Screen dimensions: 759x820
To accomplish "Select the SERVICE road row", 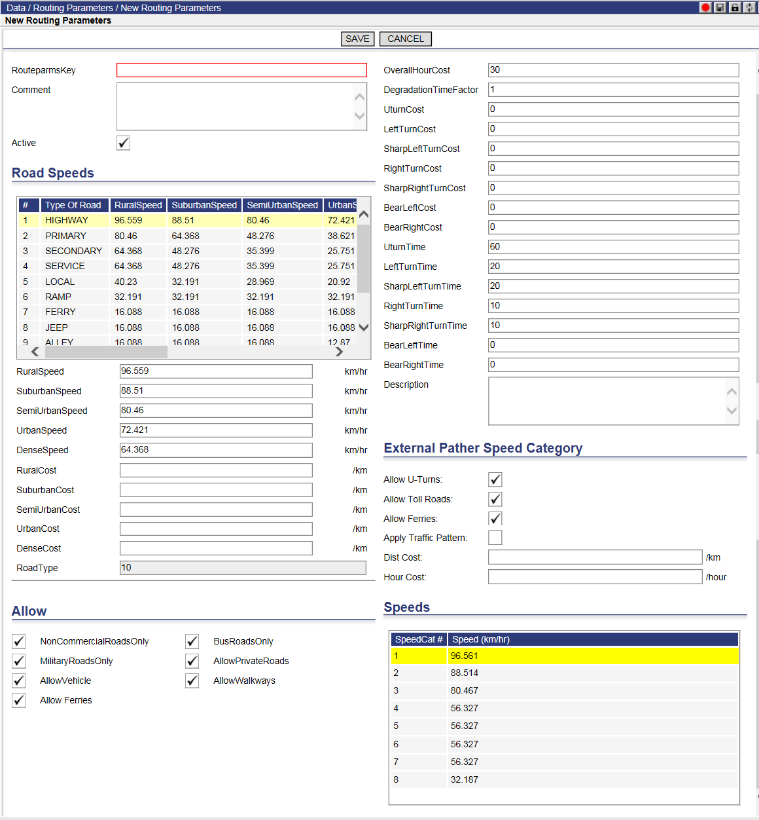I will 188,266.
